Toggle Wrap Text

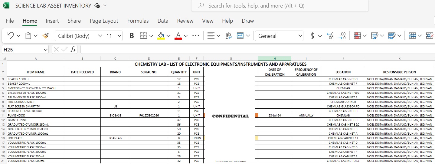click(229, 36)
